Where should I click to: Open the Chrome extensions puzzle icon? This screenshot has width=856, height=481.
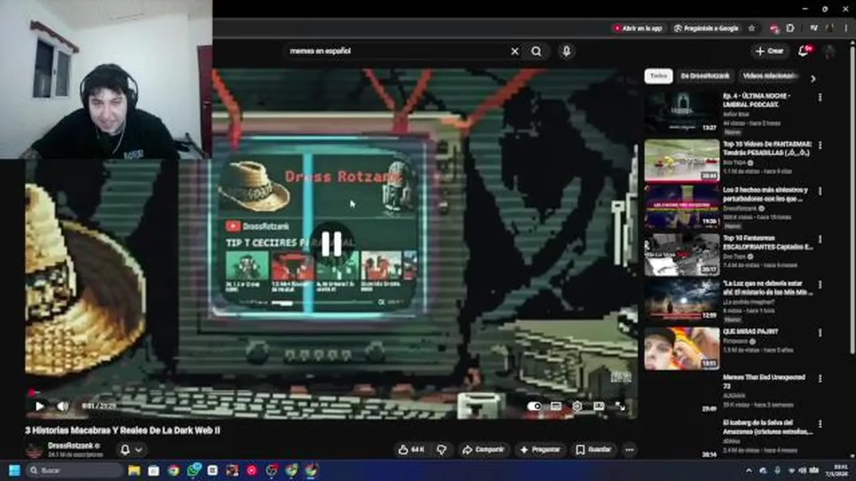tap(790, 28)
